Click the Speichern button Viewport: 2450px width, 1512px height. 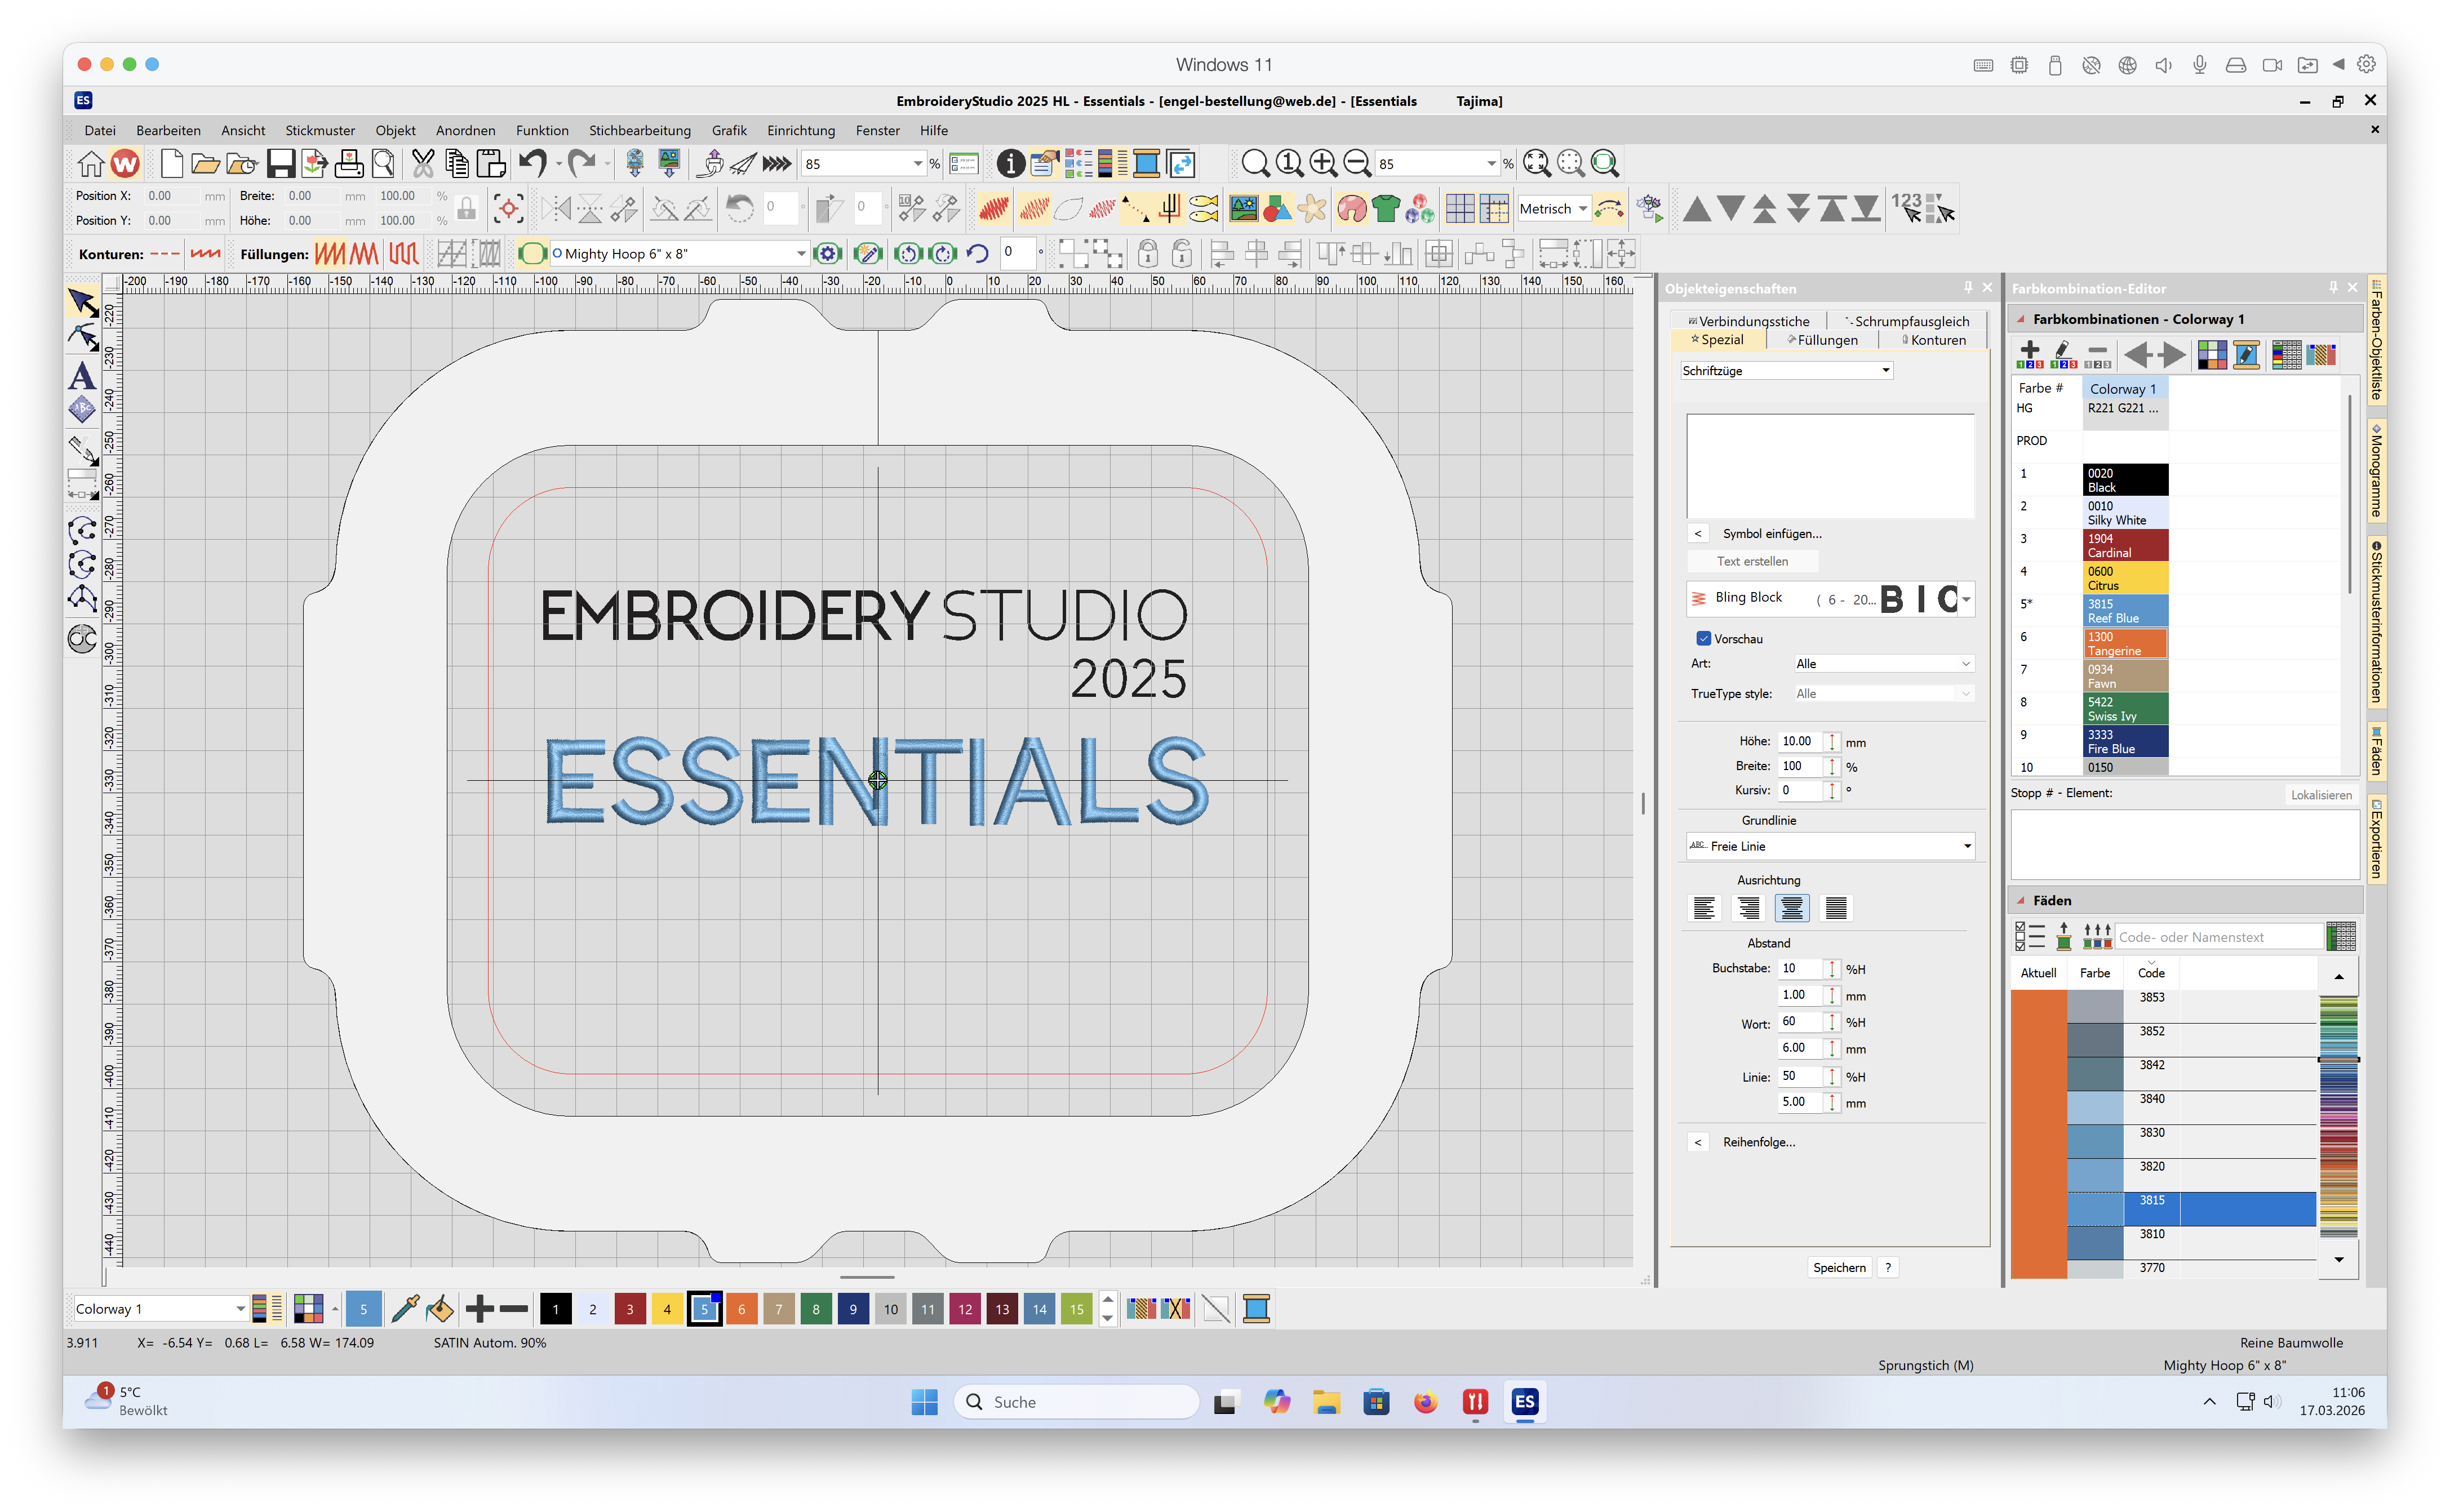(1839, 1267)
